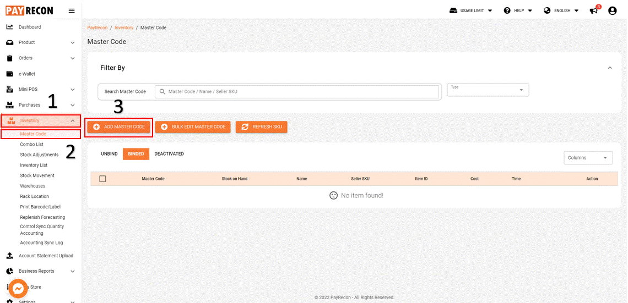
Task: Click the Cost column header
Action: pyautogui.click(x=475, y=179)
